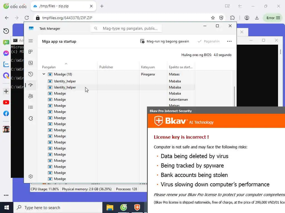285x213 pixels.
Task: Open a new browser tab
Action: [102, 6]
